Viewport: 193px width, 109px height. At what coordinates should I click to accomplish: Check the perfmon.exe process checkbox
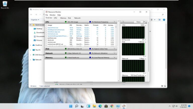46,38
